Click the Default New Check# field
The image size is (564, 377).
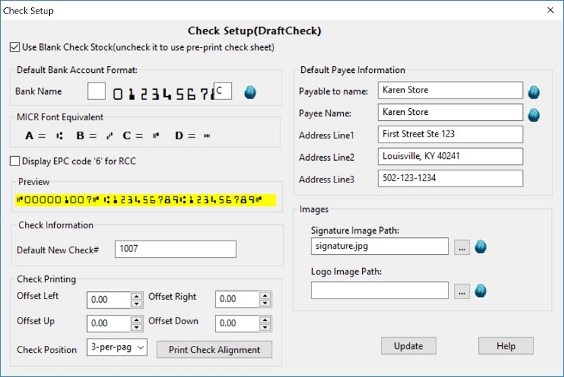tap(176, 249)
